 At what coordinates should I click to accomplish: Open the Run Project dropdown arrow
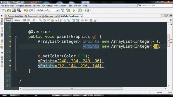tap(77, 10)
